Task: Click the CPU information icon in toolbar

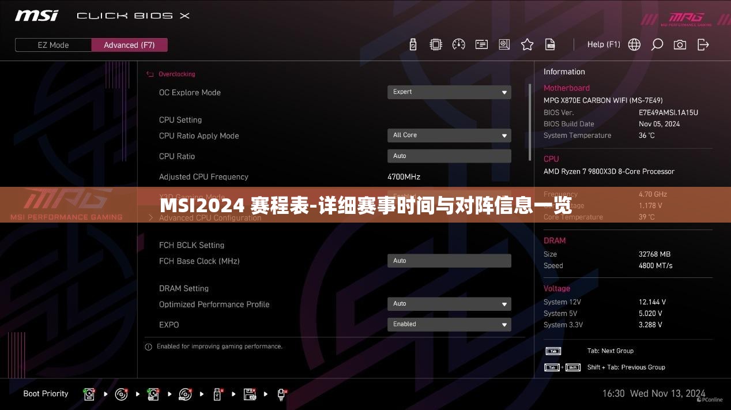Action: [x=436, y=44]
